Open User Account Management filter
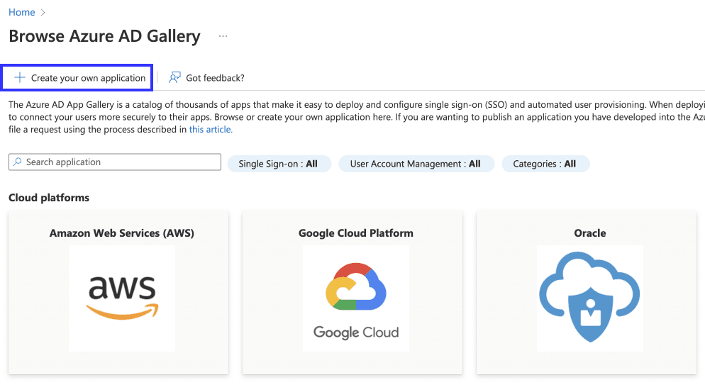This screenshot has width=705, height=392. coord(416,164)
